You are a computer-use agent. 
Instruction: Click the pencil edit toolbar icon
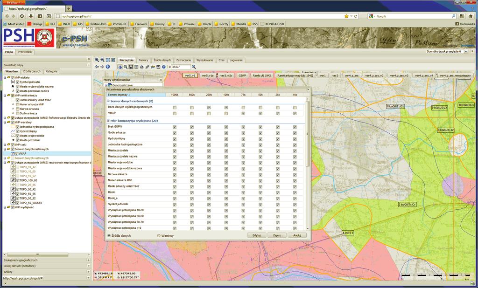coord(147,67)
